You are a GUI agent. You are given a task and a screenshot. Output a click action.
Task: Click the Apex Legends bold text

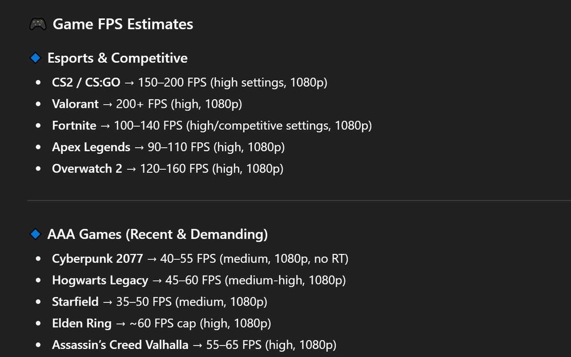pos(91,147)
